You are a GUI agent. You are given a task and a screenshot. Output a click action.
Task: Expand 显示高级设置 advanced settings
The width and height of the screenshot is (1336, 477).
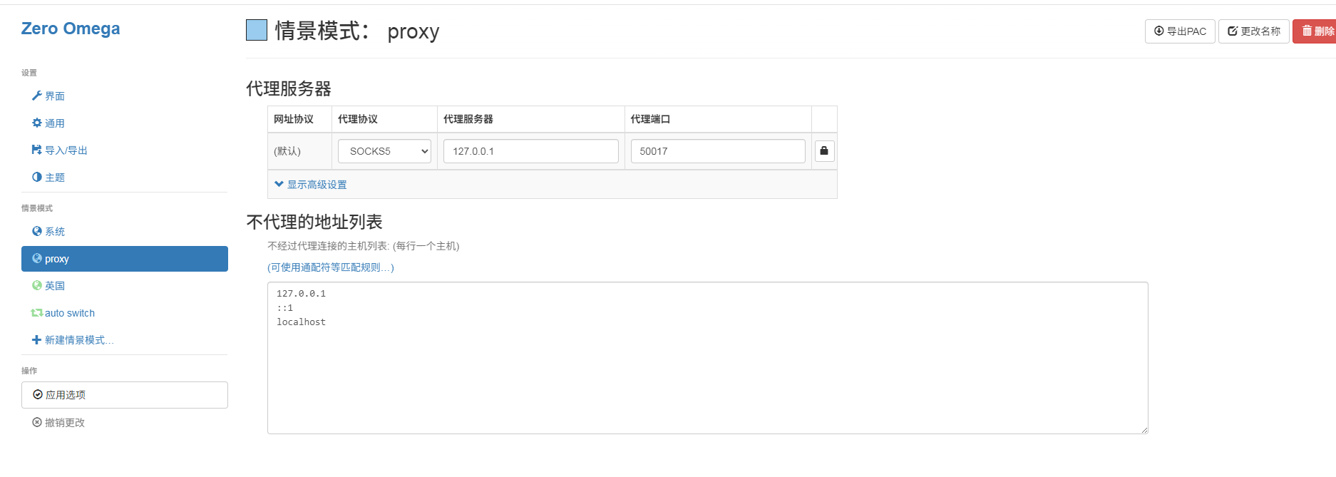311,185
